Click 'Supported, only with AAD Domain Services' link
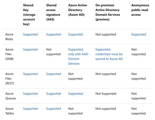Image resolution: width=155 pixels, height=120 pixels. click(x=78, y=57)
